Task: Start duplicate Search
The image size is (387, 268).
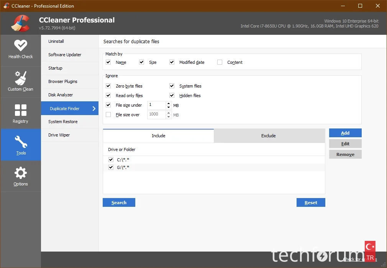Action: 119,203
